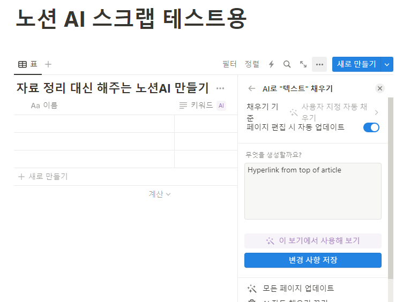Click the AI sparkle icon by 사용자 지정 자동 채우기
This screenshot has width=418, height=302.
(x=294, y=112)
